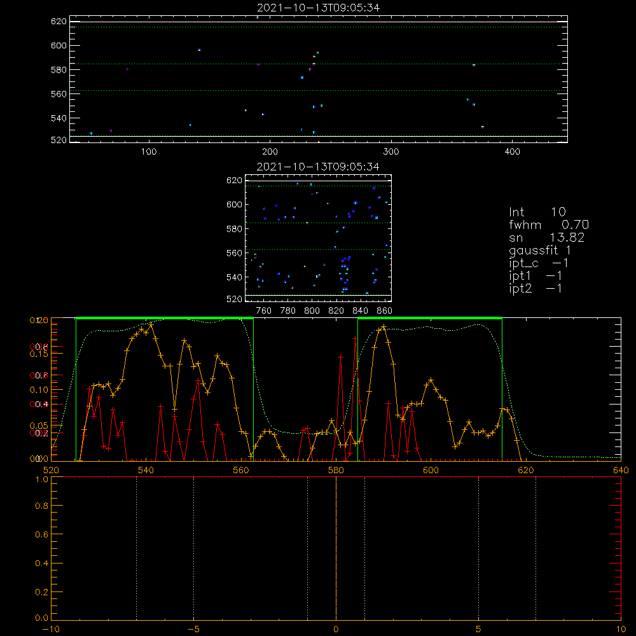Viewport: 636px width, 636px height.
Task: Click y-axis label 580 on the small middle plot
Action: 234,229
